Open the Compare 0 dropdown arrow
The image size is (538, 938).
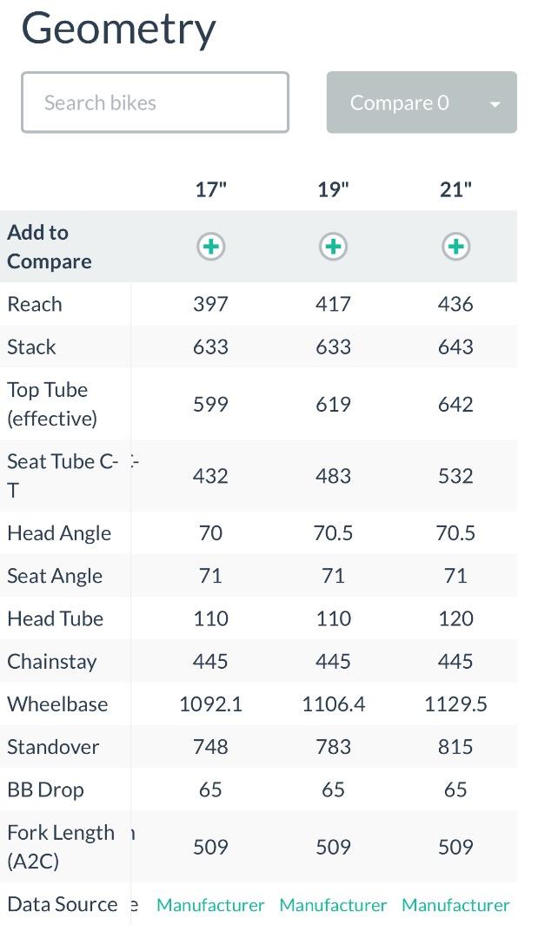point(495,104)
